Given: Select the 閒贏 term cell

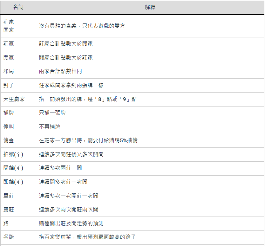Looking at the screenshot, I should point(9,58).
